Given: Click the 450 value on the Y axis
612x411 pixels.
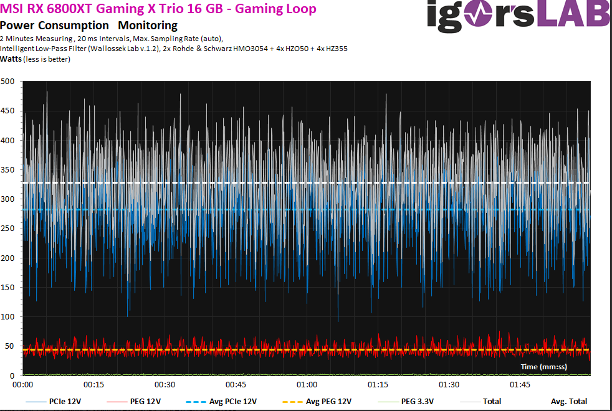Looking at the screenshot, I should pyautogui.click(x=7, y=111).
